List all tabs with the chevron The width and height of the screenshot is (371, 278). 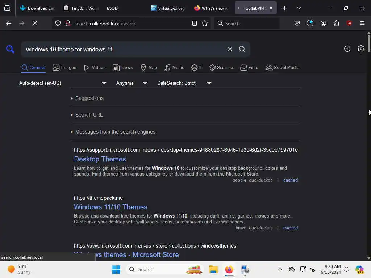click(x=299, y=8)
